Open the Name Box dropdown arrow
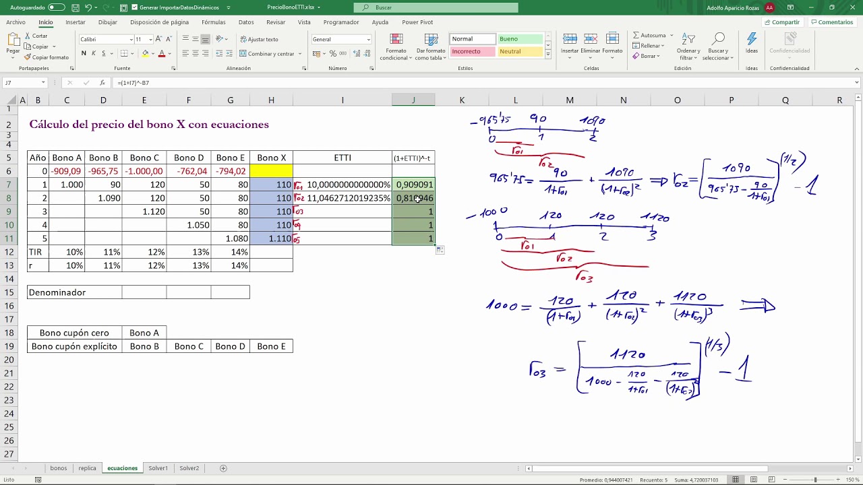This screenshot has width=863, height=485. [43, 83]
